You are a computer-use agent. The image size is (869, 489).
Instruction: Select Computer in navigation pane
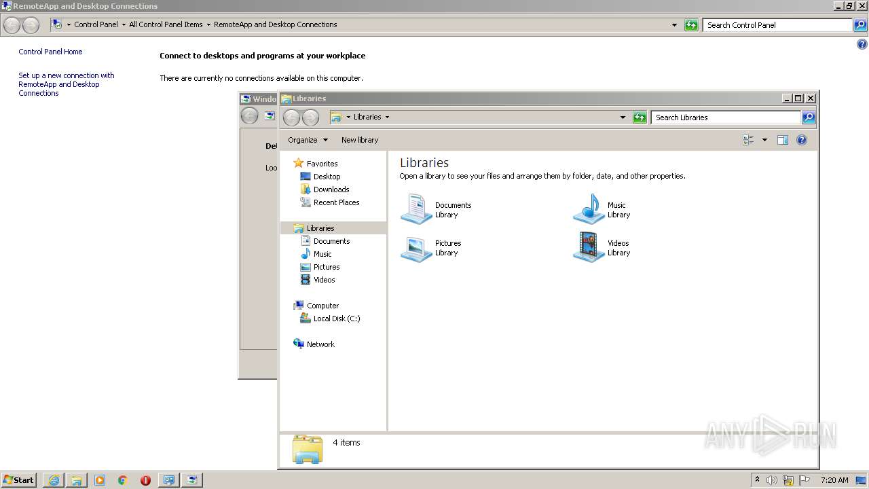(x=322, y=306)
